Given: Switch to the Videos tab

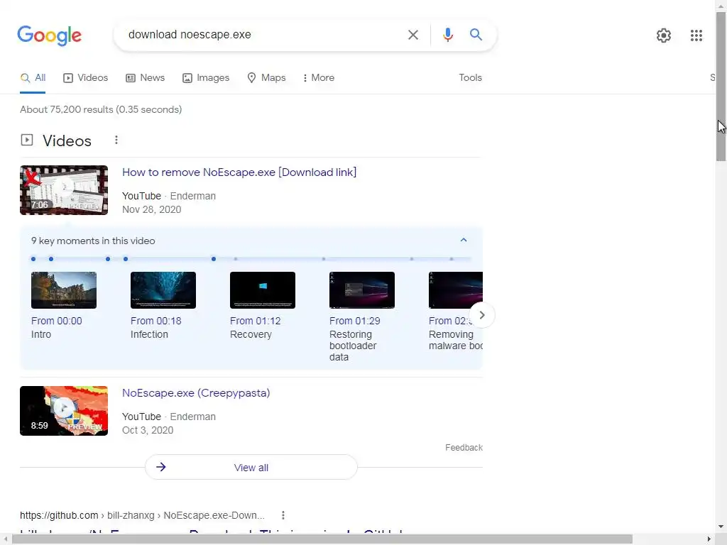Looking at the screenshot, I should (86, 78).
